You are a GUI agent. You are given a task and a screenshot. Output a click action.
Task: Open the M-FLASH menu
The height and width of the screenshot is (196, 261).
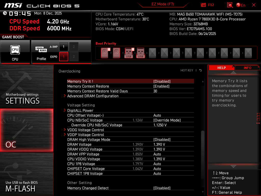click(27, 174)
